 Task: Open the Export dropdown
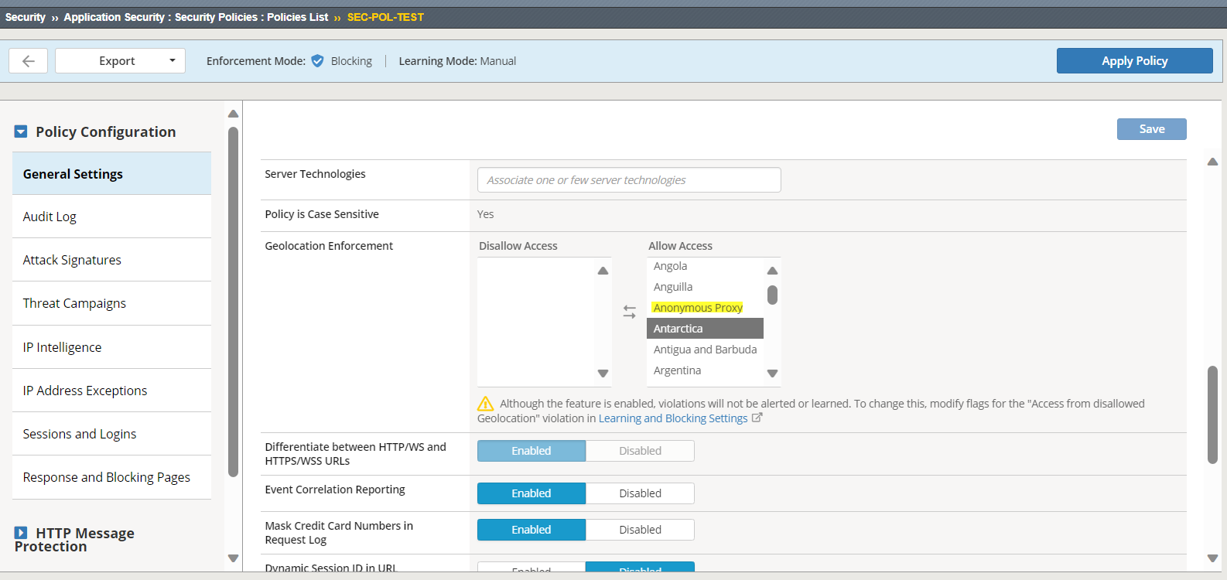(x=120, y=61)
